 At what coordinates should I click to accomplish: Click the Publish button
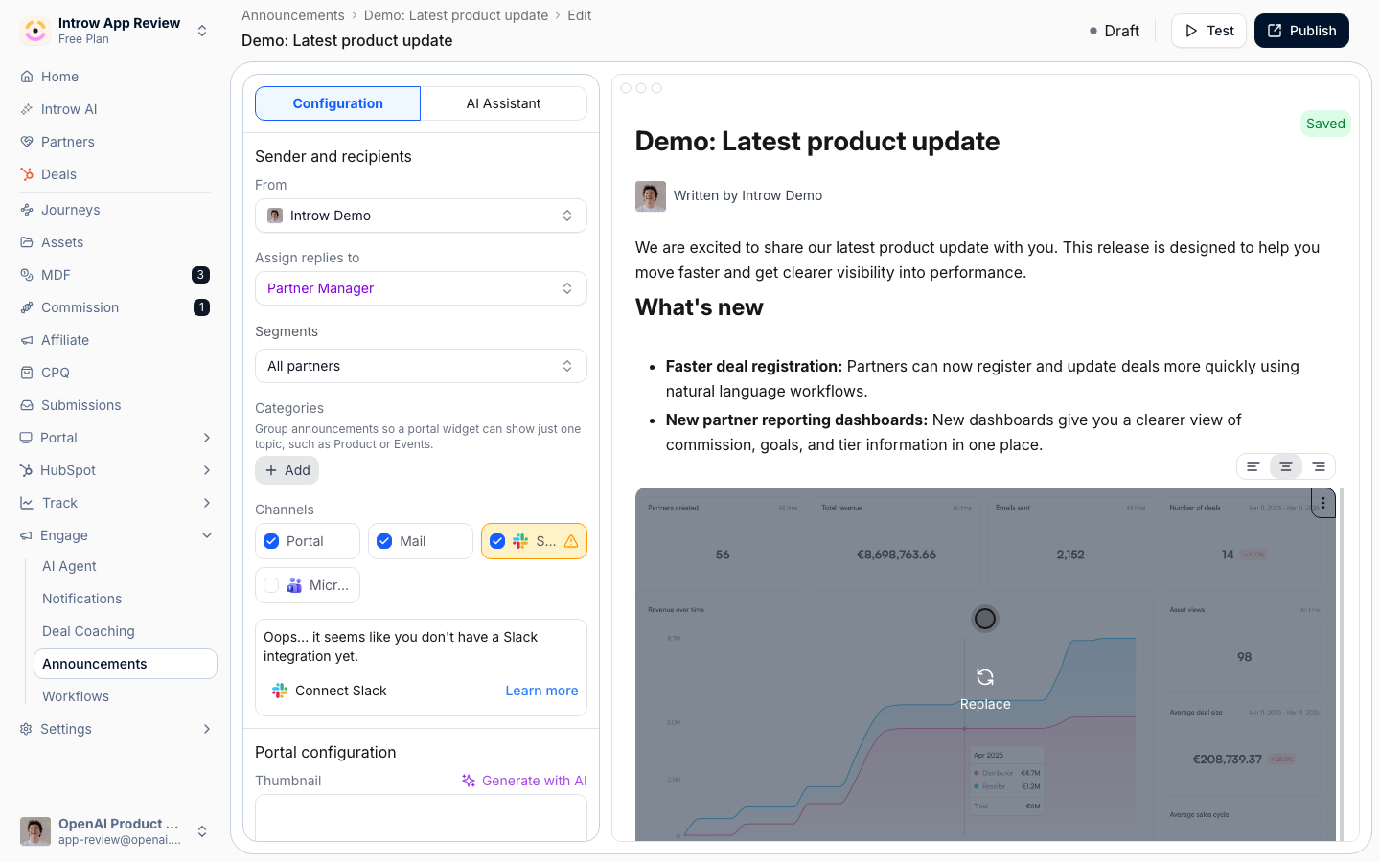pyautogui.click(x=1301, y=31)
